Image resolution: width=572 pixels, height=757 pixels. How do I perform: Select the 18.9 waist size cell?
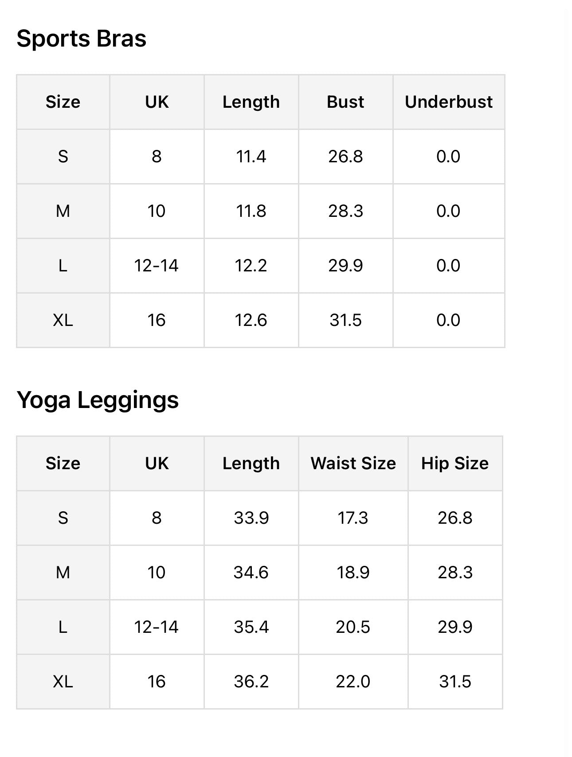click(x=353, y=573)
